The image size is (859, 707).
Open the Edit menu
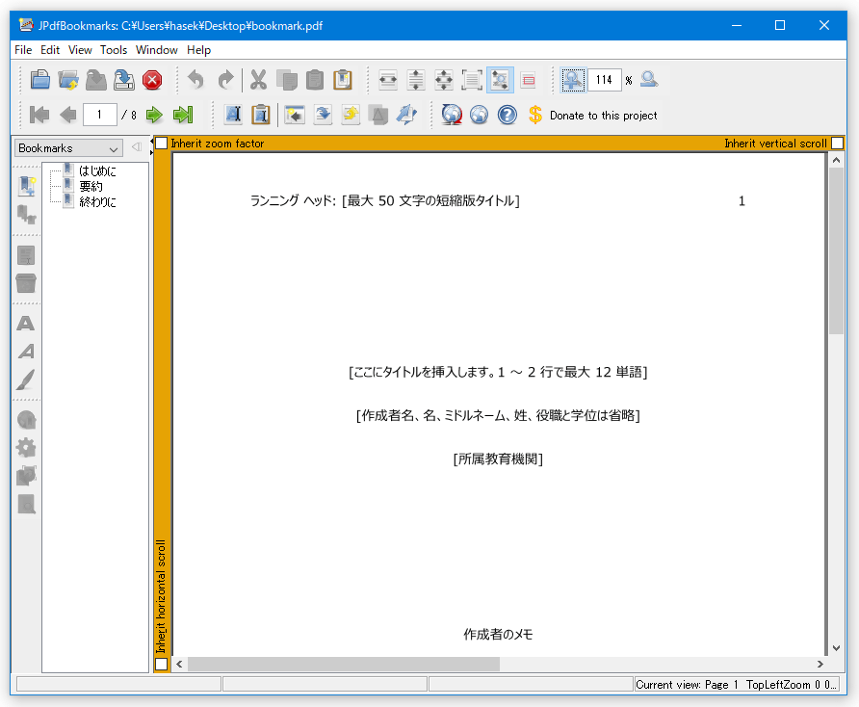[x=50, y=50]
